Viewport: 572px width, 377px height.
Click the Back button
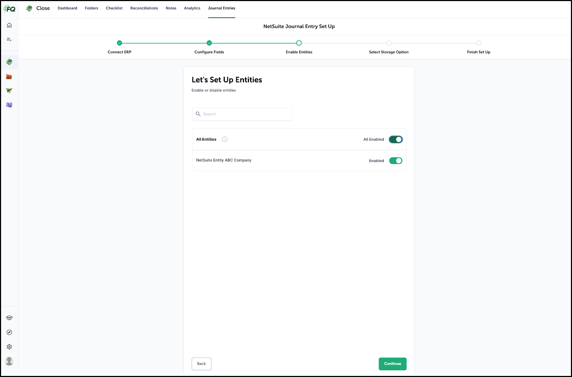201,364
